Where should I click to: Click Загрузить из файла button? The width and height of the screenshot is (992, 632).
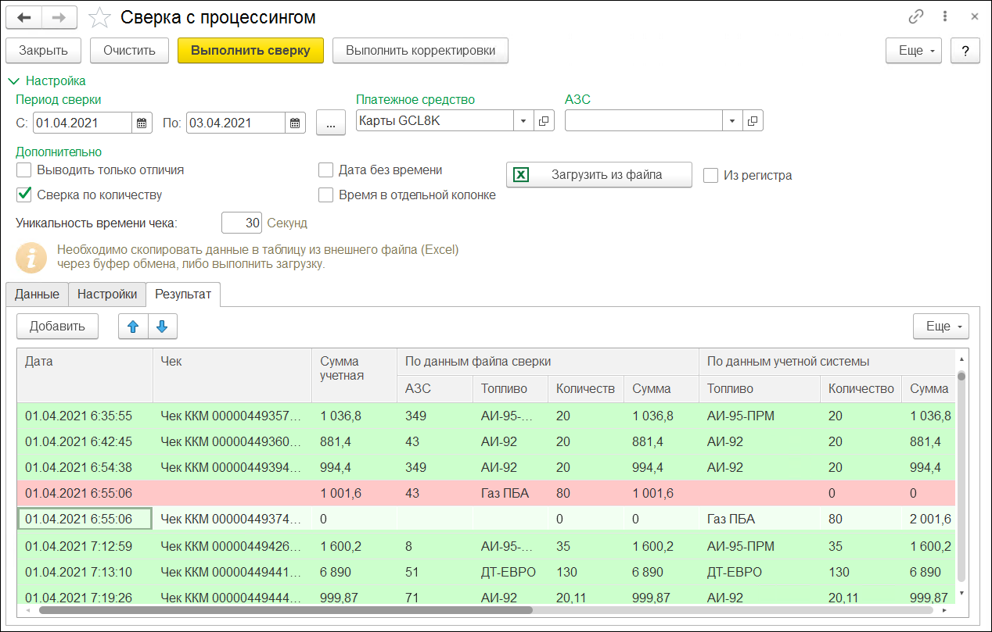[599, 175]
